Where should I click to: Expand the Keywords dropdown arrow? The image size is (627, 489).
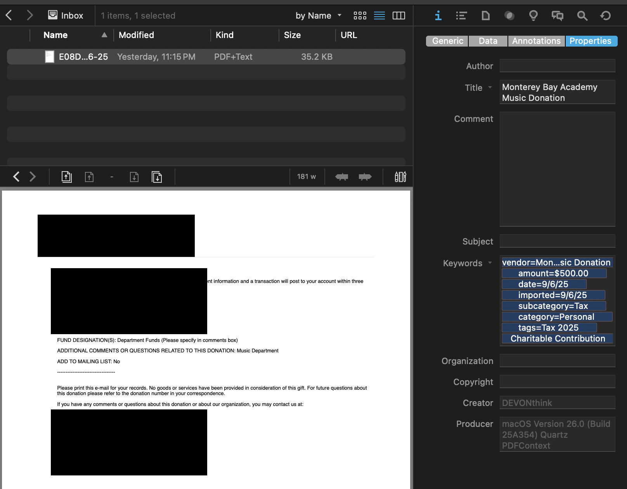[490, 263]
